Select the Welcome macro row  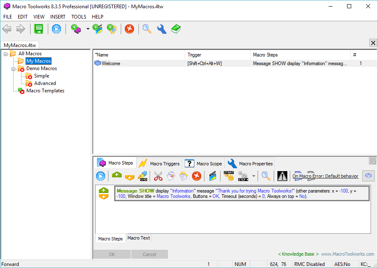tap(235, 63)
